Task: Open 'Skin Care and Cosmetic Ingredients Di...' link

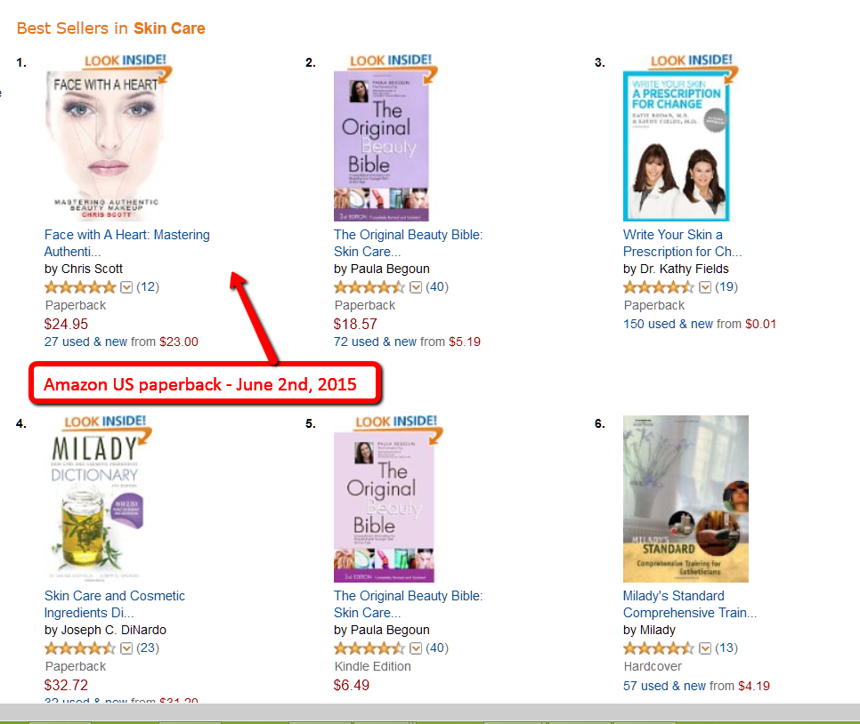Action: [x=115, y=604]
